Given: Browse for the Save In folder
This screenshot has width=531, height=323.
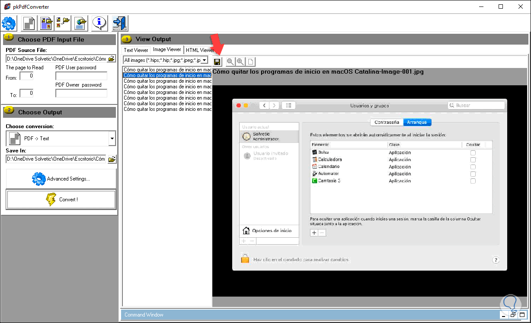Looking at the screenshot, I should coord(112,159).
